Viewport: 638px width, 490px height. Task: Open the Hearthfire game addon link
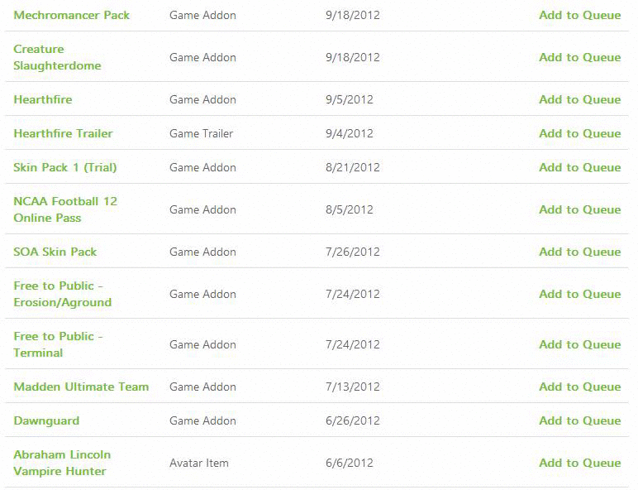click(43, 99)
